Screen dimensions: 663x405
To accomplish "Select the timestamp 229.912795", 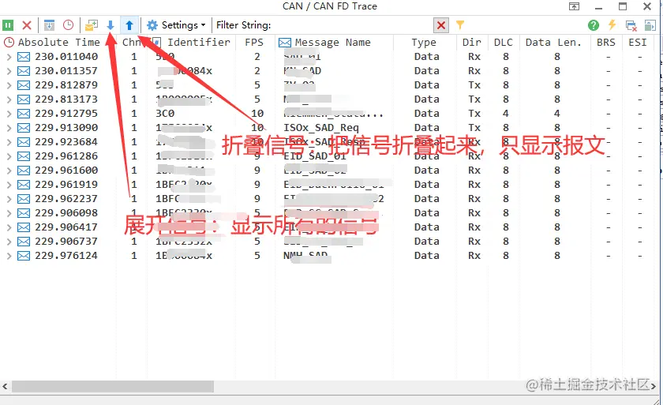I will pyautogui.click(x=66, y=114).
